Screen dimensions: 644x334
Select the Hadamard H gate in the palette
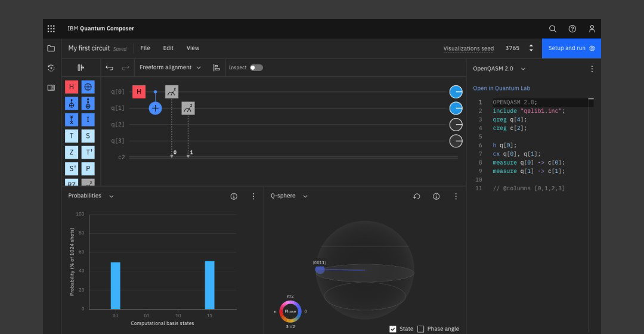[x=72, y=86]
